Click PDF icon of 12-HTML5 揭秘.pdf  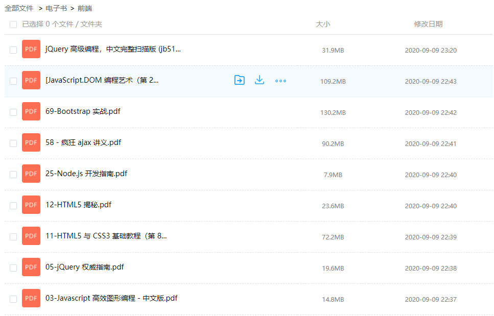[x=31, y=205]
